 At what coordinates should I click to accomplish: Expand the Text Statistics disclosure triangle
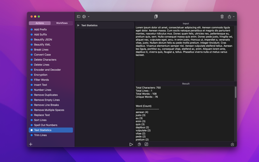(79, 25)
